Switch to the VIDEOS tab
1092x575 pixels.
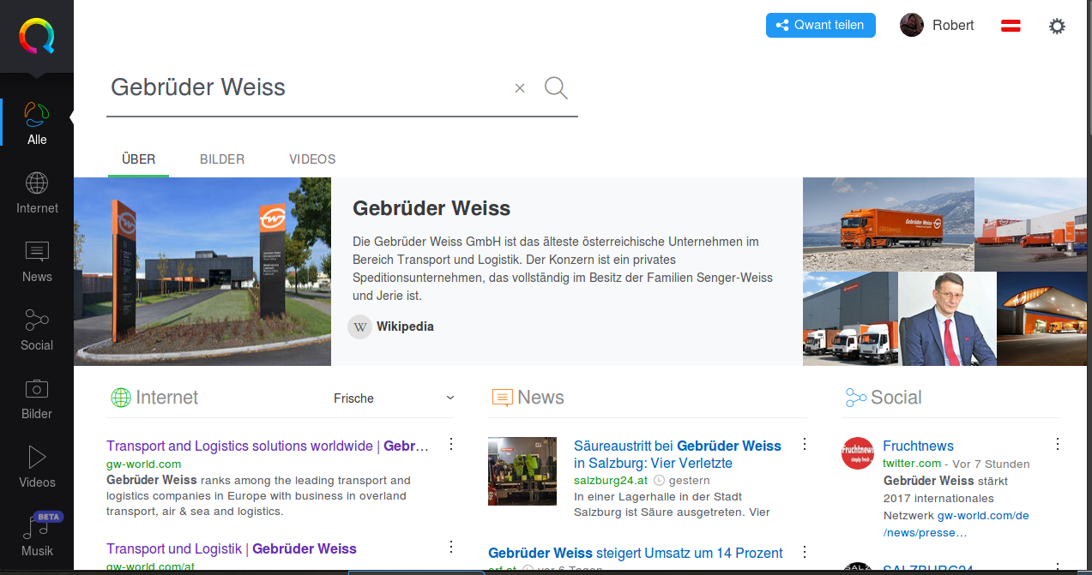pyautogui.click(x=311, y=159)
